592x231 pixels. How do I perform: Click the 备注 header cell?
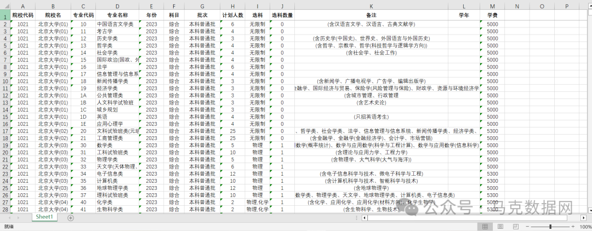[x=371, y=15]
